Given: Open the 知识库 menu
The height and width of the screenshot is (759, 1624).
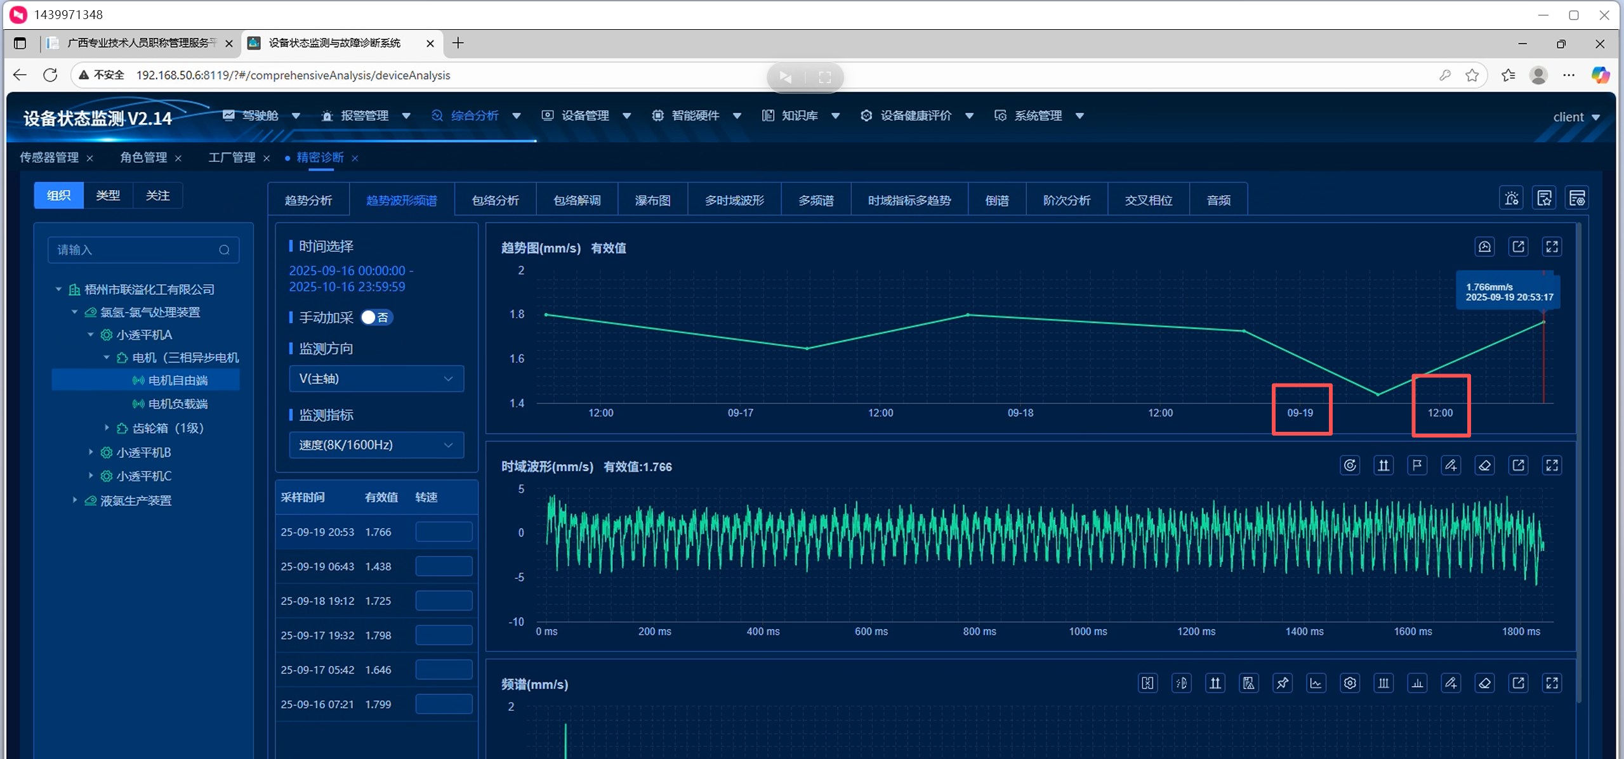Looking at the screenshot, I should (x=800, y=115).
